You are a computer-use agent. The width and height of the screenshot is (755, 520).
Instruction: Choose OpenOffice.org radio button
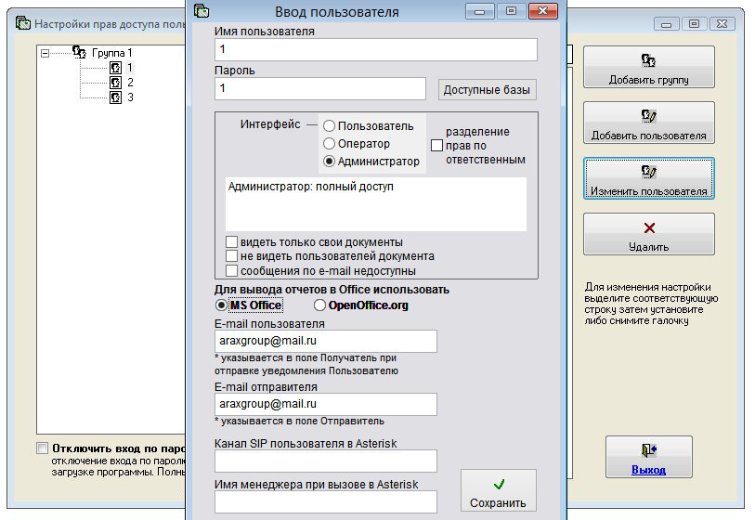click(x=319, y=305)
